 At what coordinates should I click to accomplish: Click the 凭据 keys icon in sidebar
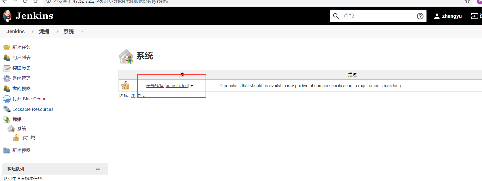(7, 119)
